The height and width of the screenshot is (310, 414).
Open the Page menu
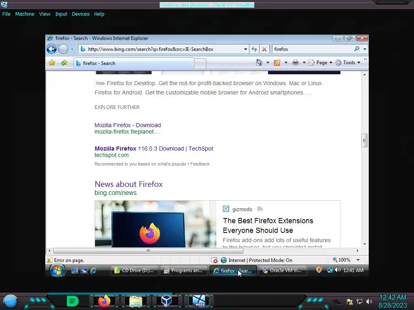pos(320,63)
